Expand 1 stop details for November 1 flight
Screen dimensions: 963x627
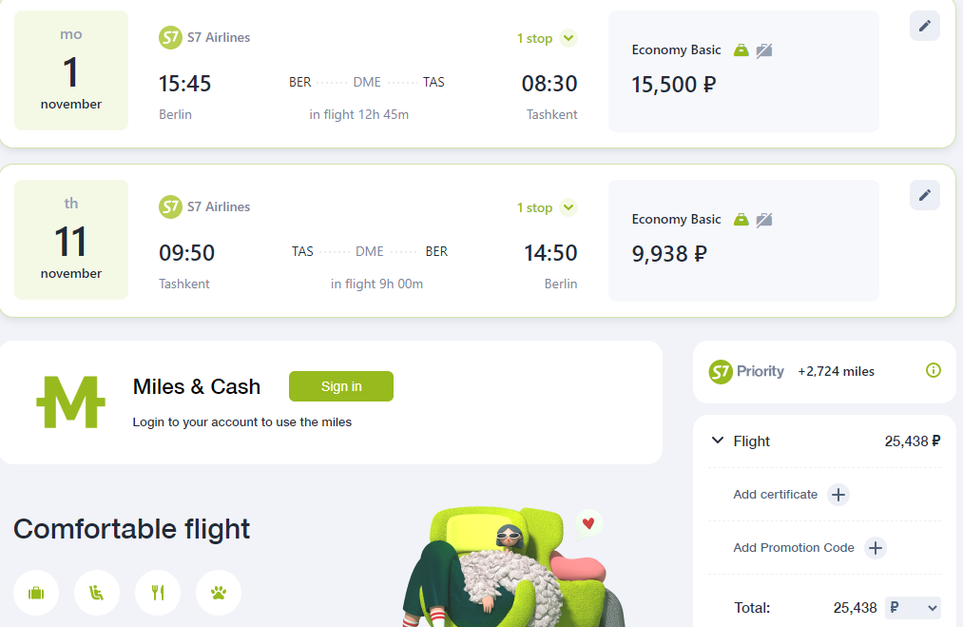pos(568,38)
